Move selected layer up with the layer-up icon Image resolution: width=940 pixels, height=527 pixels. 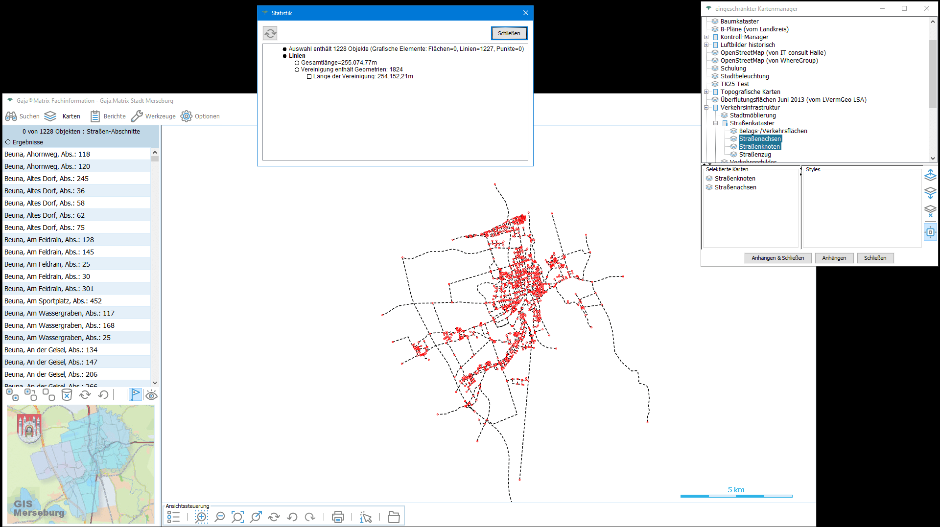[930, 175]
